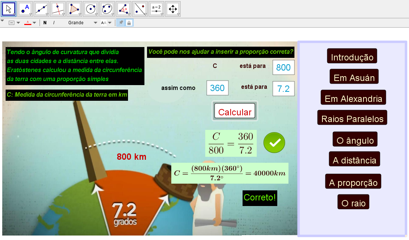Click the AA text size icon
This screenshot has width=409, height=240.
click(x=103, y=23)
